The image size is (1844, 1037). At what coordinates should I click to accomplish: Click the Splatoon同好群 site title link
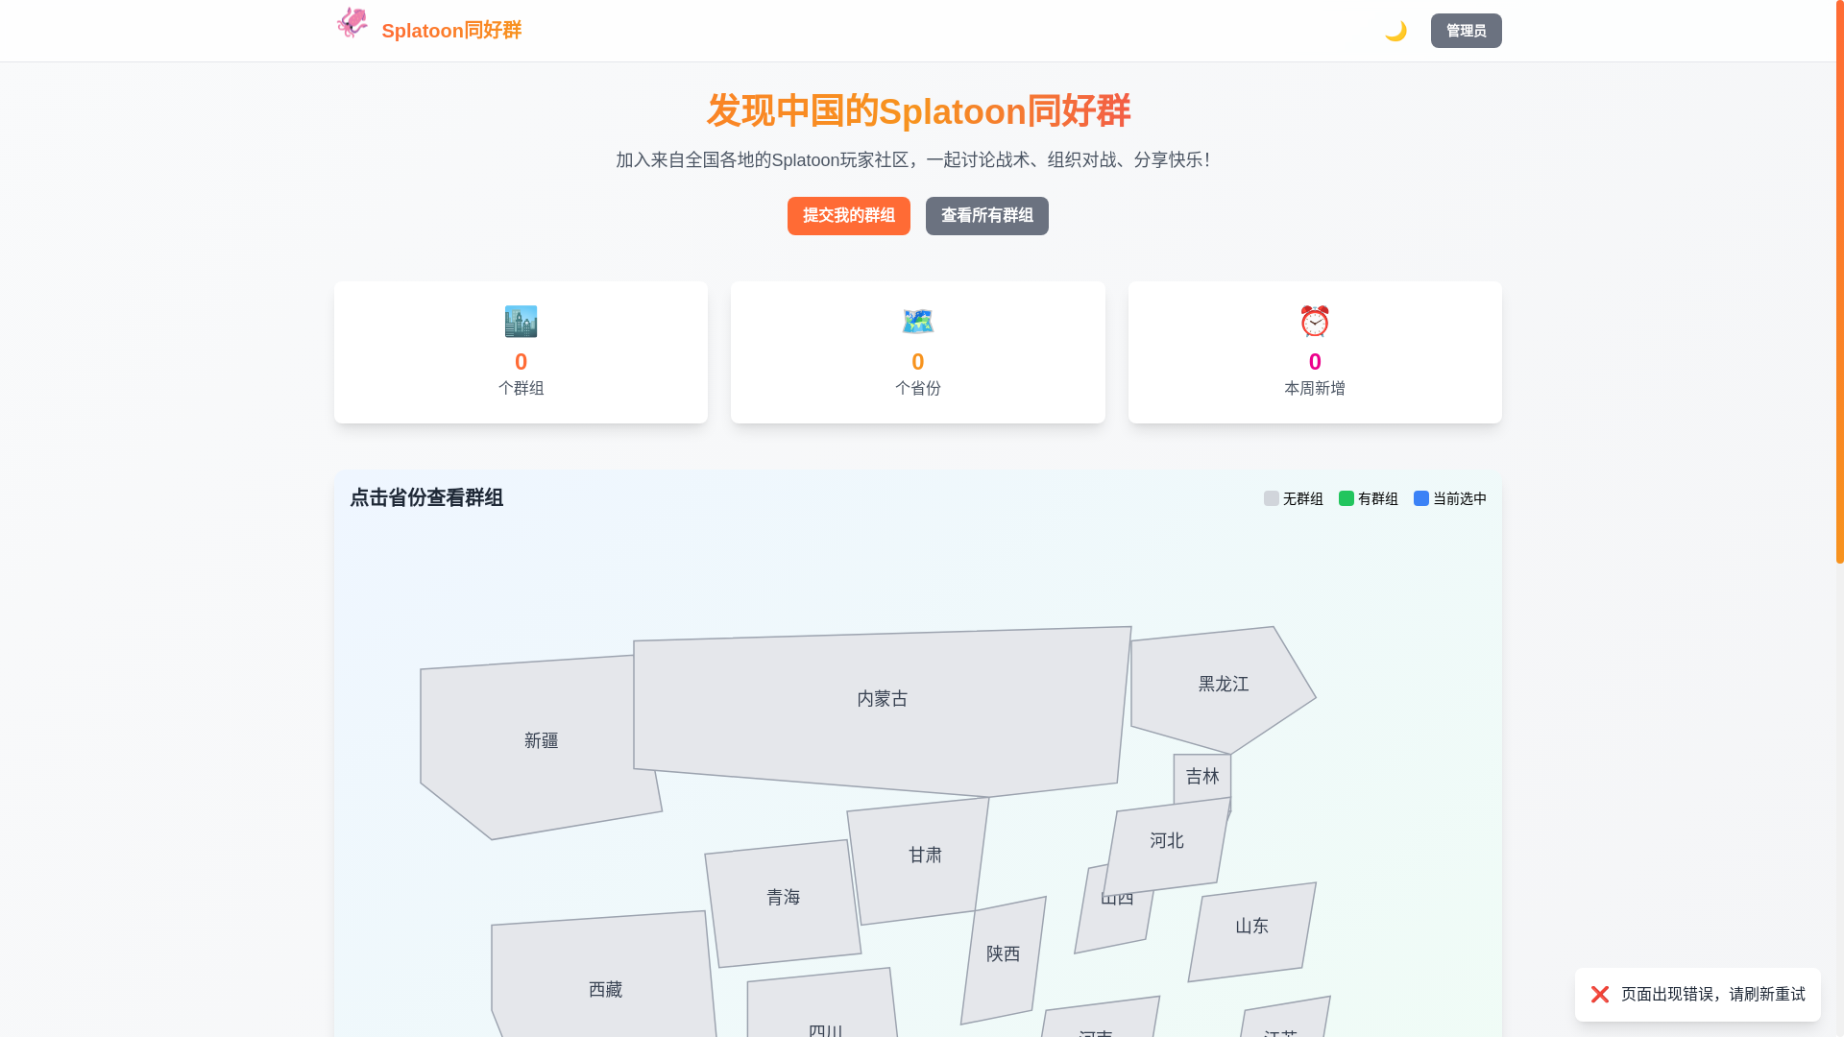451,31
